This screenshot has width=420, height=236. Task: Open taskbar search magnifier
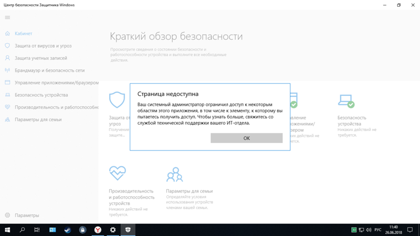click(x=22, y=230)
